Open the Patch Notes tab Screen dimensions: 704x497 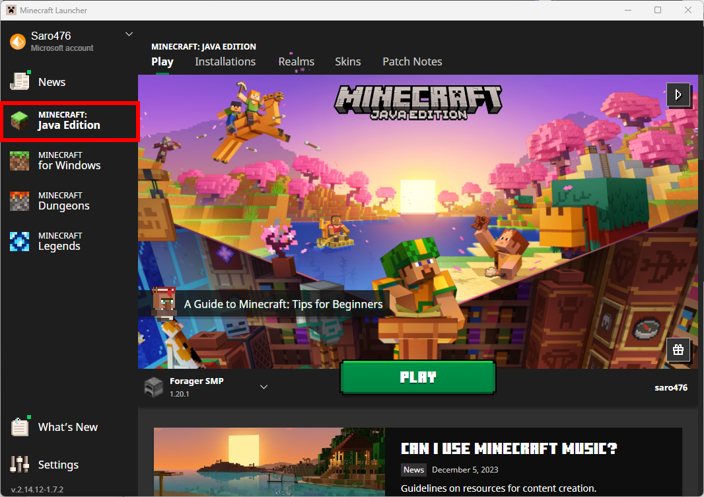[412, 61]
